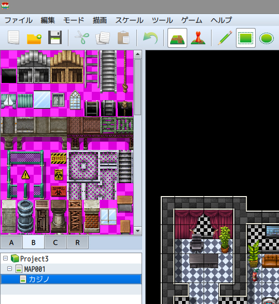The image size is (279, 304).
Task: Open project with the folder icon
Action: pos(34,39)
